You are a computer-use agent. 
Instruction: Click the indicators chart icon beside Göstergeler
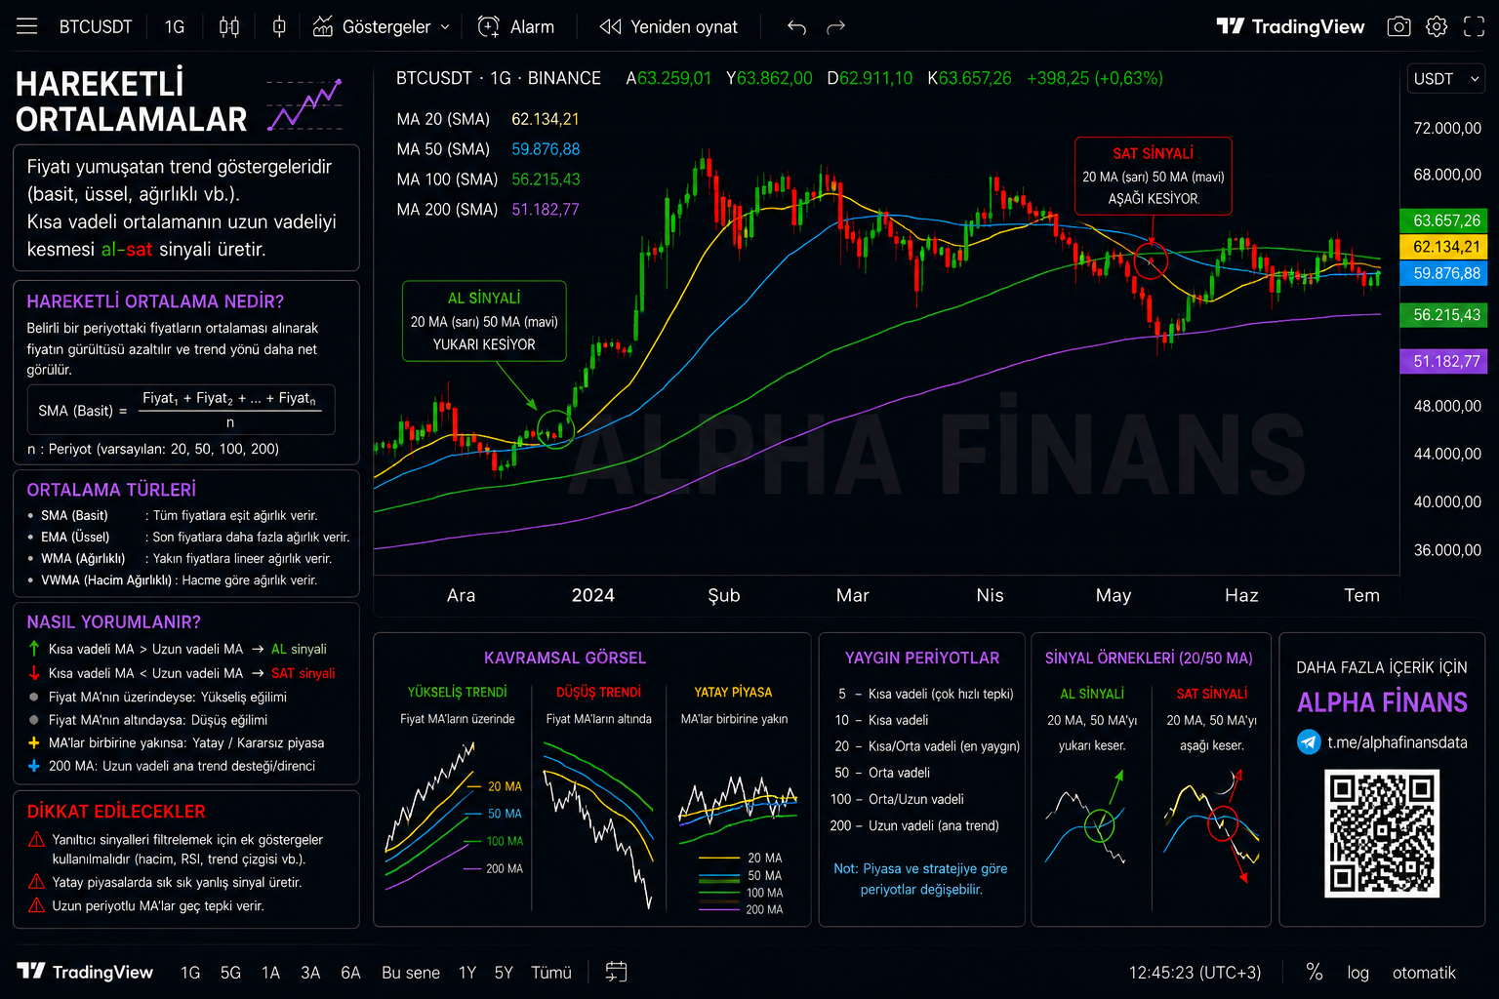tap(323, 26)
